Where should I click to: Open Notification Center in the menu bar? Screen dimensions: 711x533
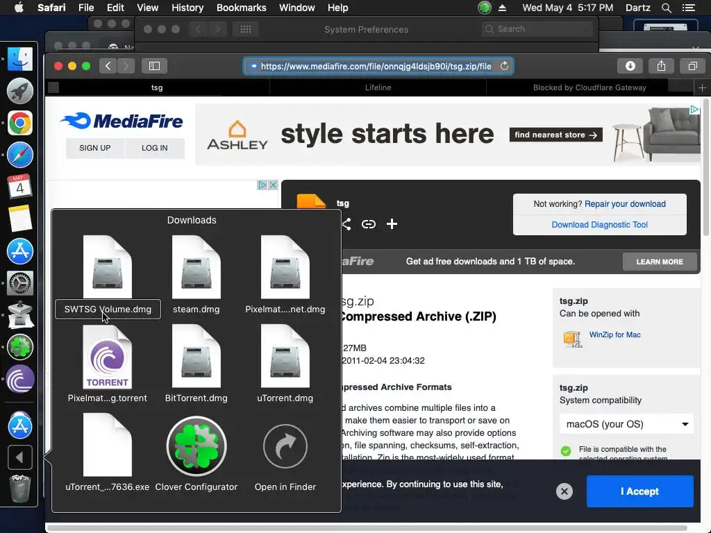coord(688,8)
